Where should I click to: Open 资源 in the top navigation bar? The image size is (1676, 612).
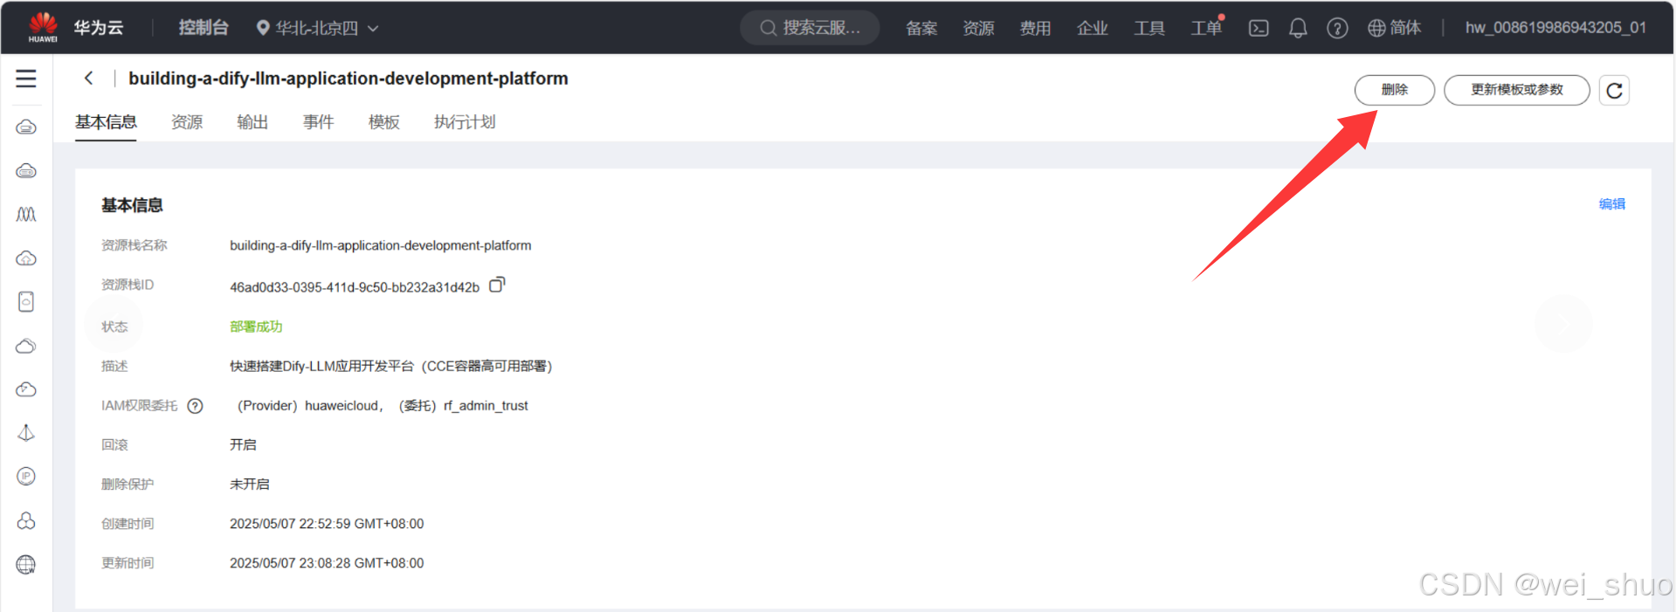click(978, 28)
